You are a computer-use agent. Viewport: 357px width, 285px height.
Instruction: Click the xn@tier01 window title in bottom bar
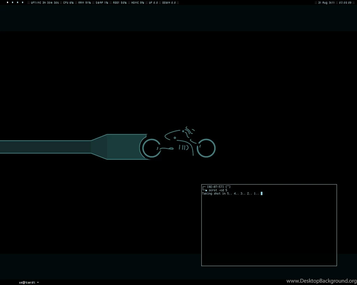[x=28, y=282]
